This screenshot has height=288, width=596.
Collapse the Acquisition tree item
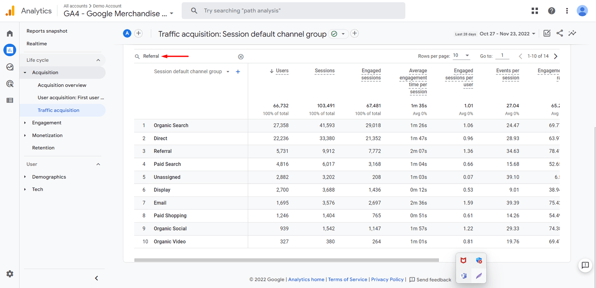pyautogui.click(x=25, y=72)
